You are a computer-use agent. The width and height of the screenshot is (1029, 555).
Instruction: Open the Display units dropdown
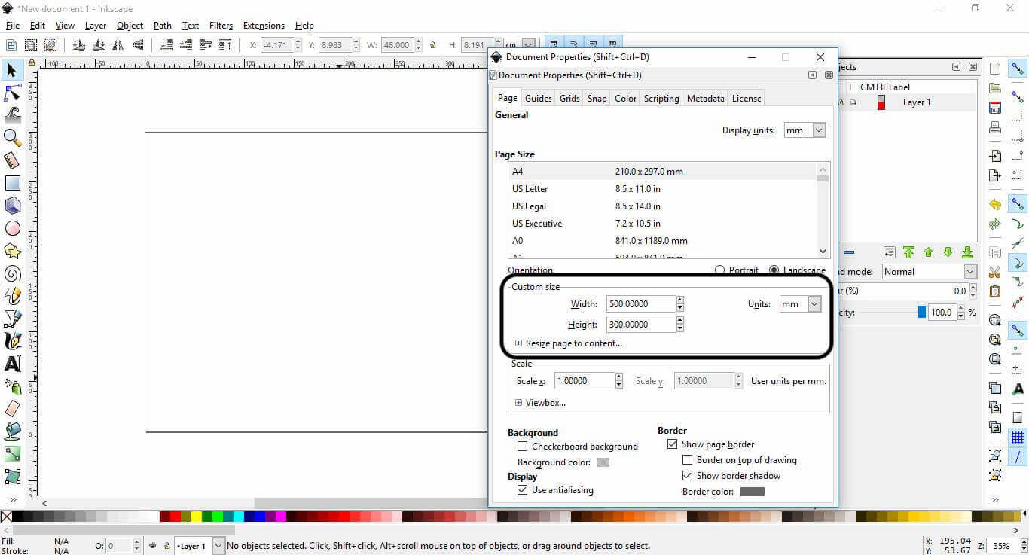point(805,130)
